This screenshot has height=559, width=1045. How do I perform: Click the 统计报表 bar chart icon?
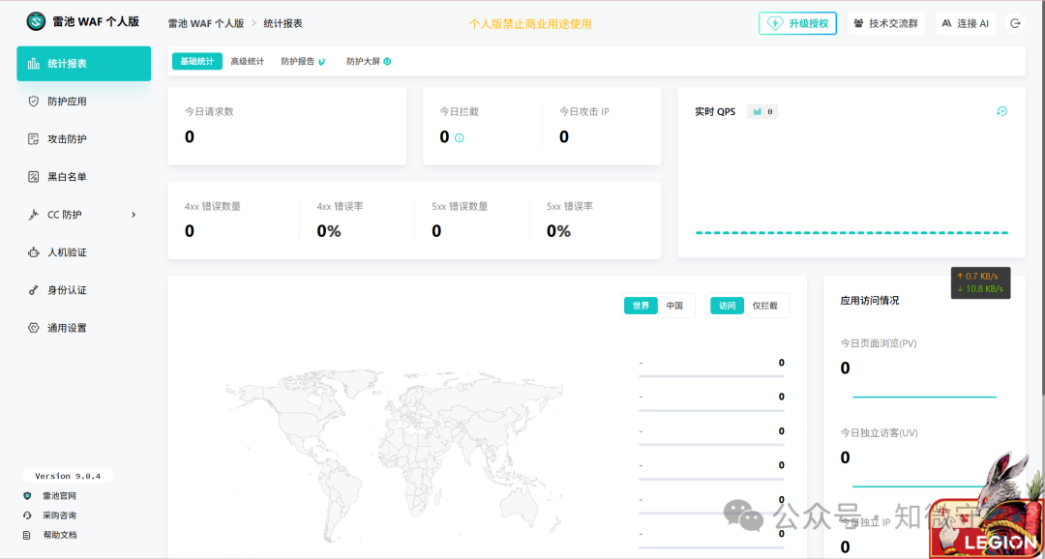click(33, 64)
